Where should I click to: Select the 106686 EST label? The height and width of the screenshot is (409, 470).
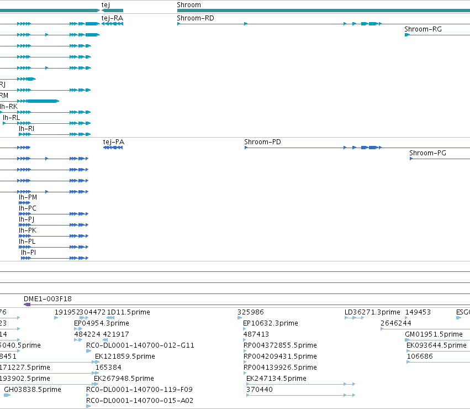point(420,356)
